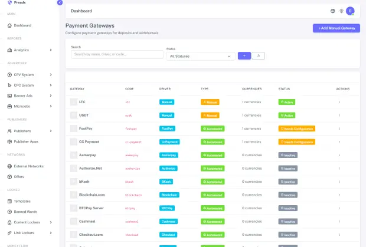Expand the Content Lockers chevron
The width and height of the screenshot is (366, 247).
point(51,222)
